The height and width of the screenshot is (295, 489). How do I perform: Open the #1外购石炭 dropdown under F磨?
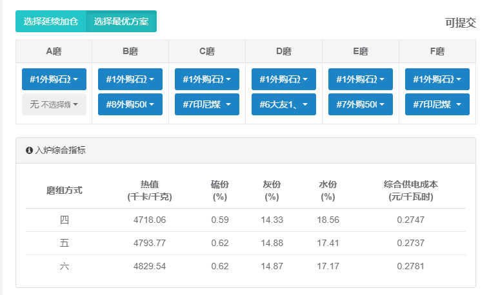437,79
